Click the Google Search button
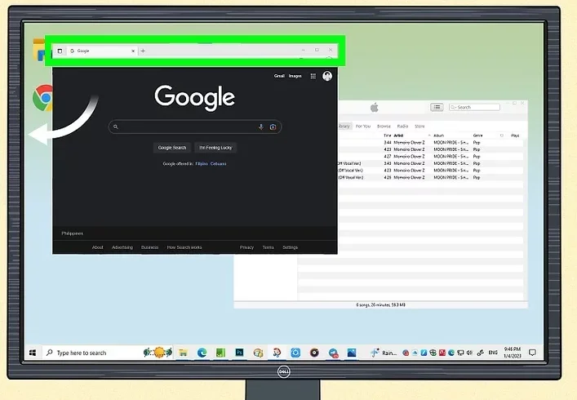The height and width of the screenshot is (400, 577). (x=172, y=148)
